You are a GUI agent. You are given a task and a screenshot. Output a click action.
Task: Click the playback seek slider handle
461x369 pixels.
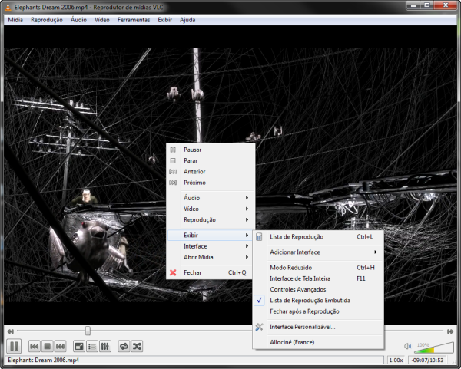click(88, 331)
